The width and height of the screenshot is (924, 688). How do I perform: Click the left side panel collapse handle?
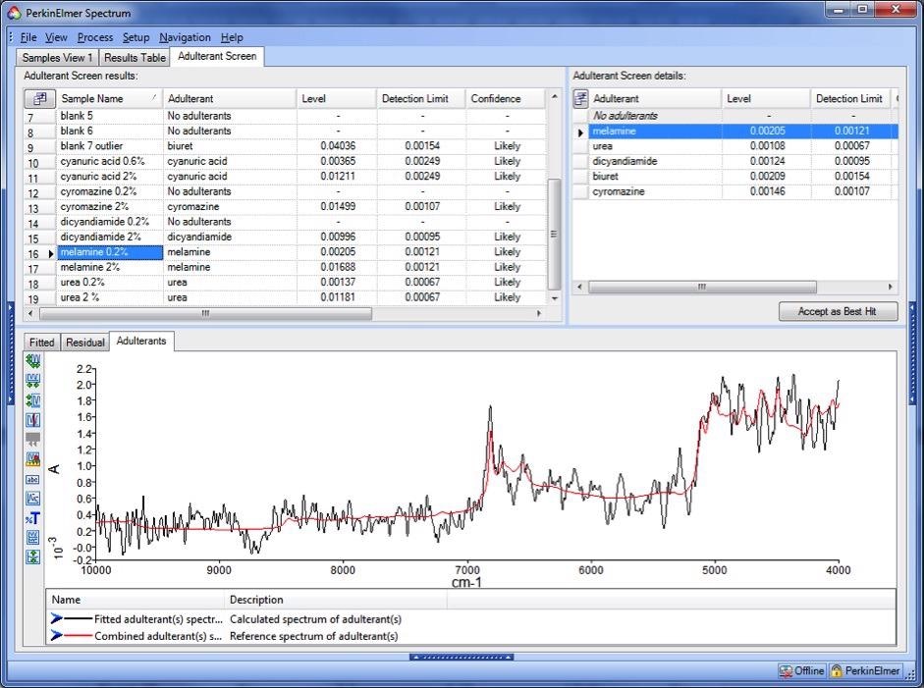pos(10,353)
